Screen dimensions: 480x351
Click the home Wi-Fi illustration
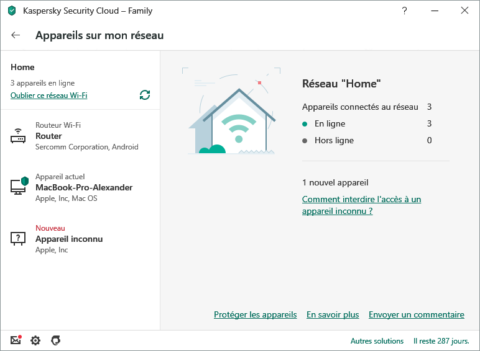[232, 111]
